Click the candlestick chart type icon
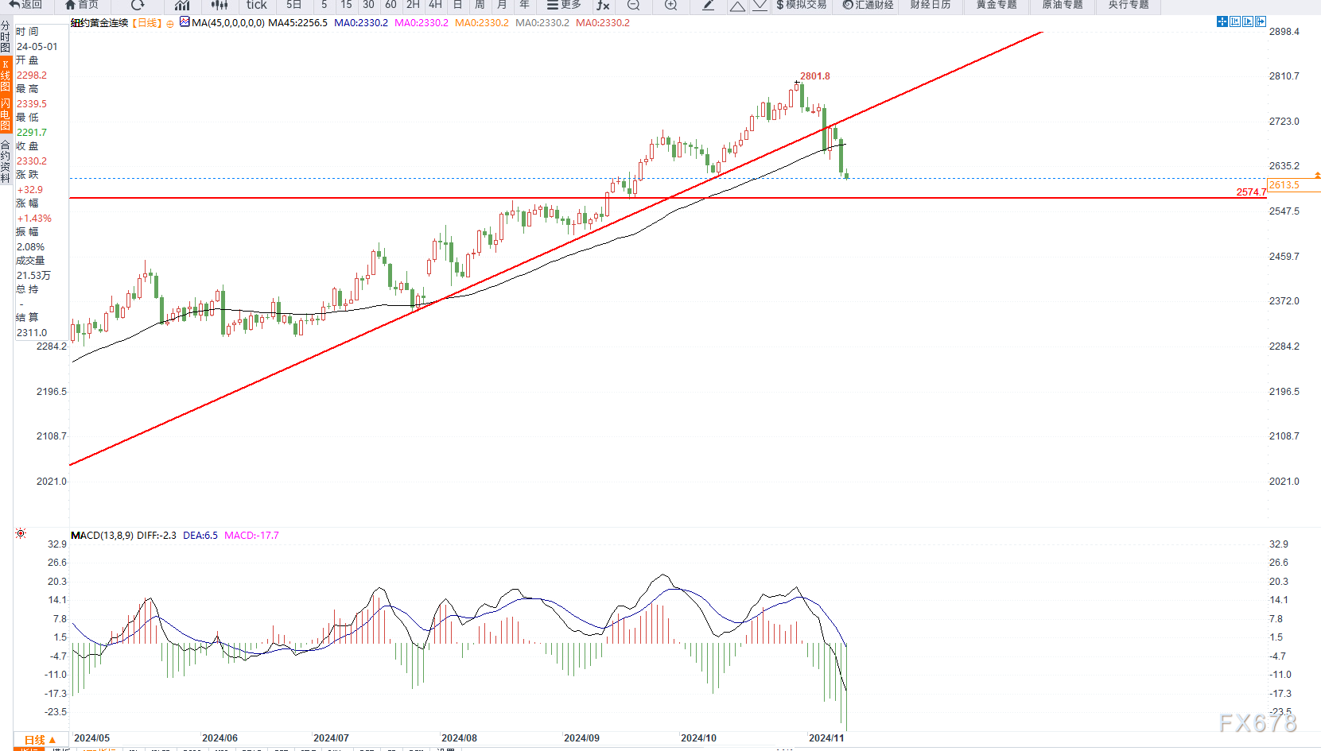The image size is (1321, 751). pyautogui.click(x=220, y=5)
